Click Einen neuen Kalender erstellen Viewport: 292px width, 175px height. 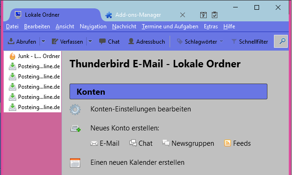[x=138, y=162]
